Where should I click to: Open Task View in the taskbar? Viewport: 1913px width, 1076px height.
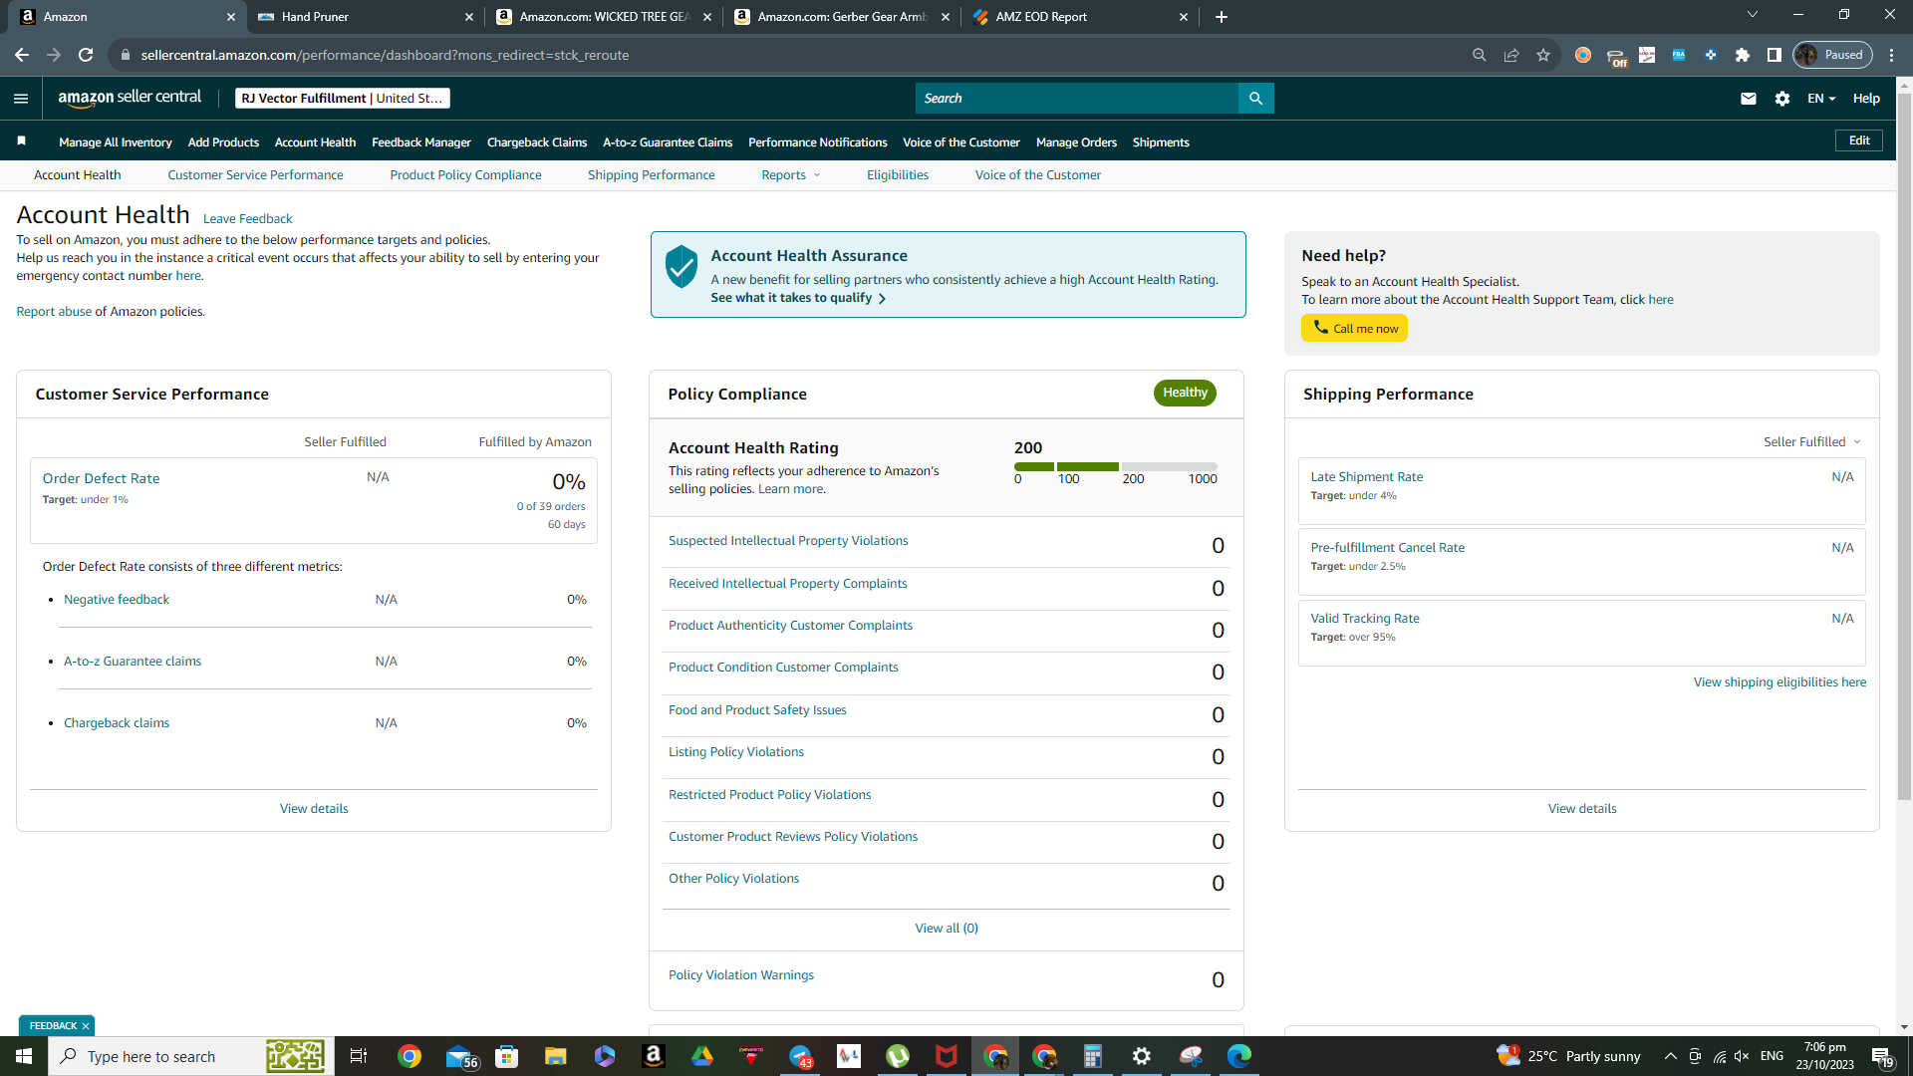(x=359, y=1056)
